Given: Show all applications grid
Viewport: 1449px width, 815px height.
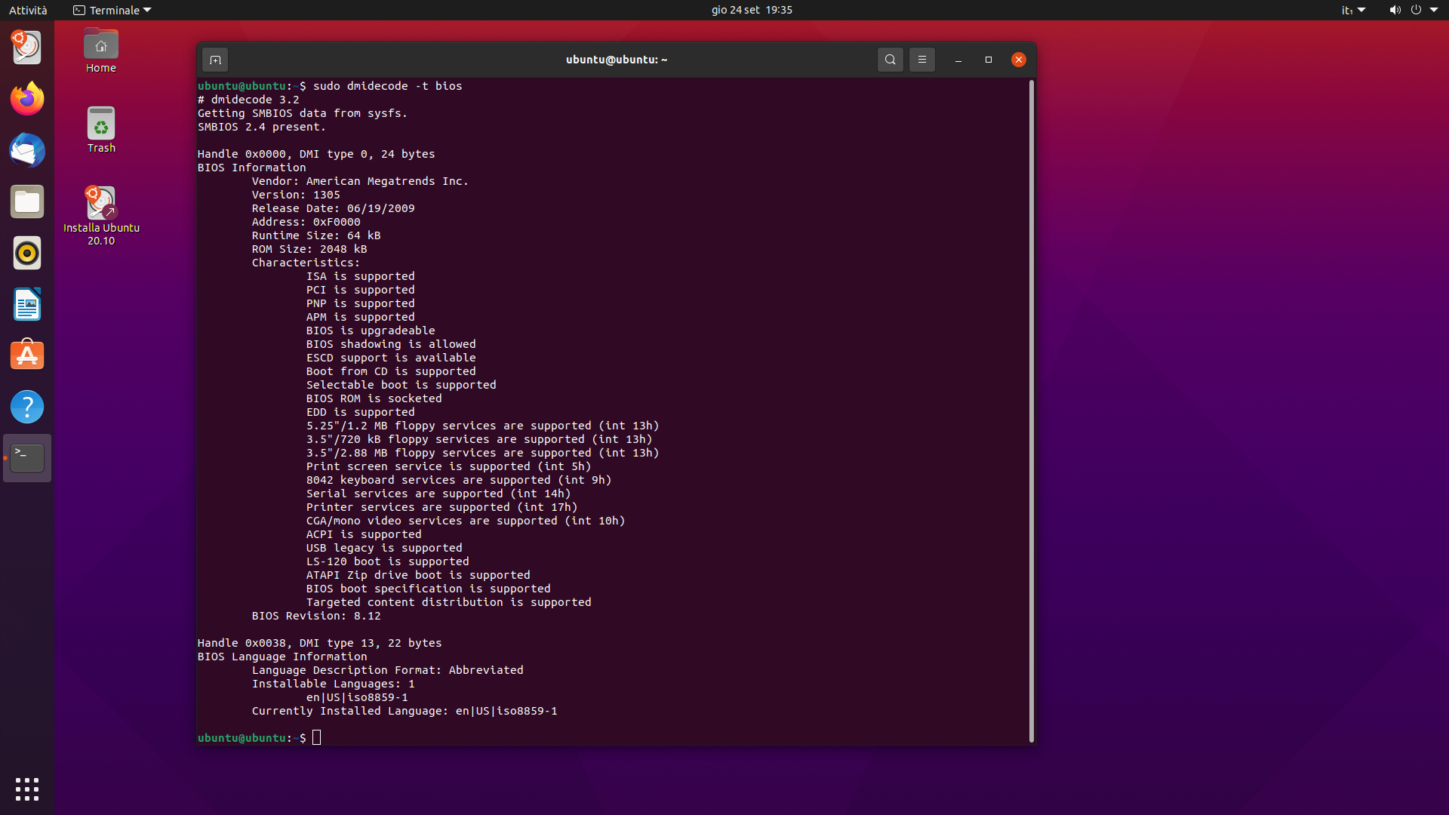Looking at the screenshot, I should pos(27,789).
